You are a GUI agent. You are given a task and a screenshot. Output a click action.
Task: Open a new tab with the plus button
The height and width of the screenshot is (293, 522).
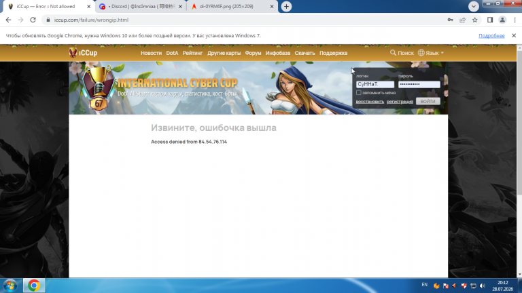coord(286,7)
